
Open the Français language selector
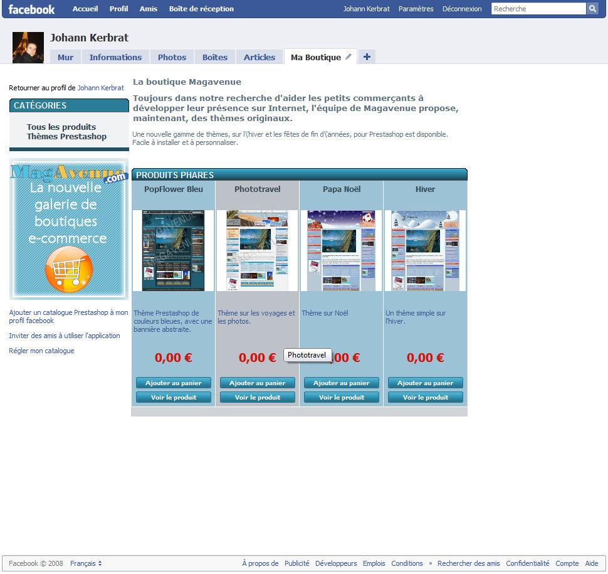86,563
